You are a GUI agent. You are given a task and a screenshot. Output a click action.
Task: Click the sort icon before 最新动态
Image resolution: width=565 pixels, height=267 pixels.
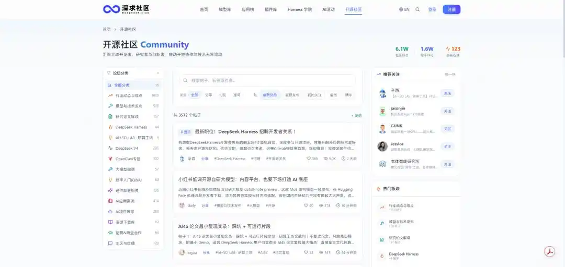(255, 95)
